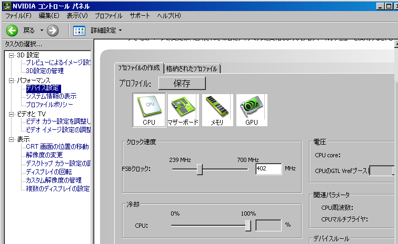Open the 表示(V) menu
Image resolution: width=398 pixels, height=244 pixels.
[77, 16]
